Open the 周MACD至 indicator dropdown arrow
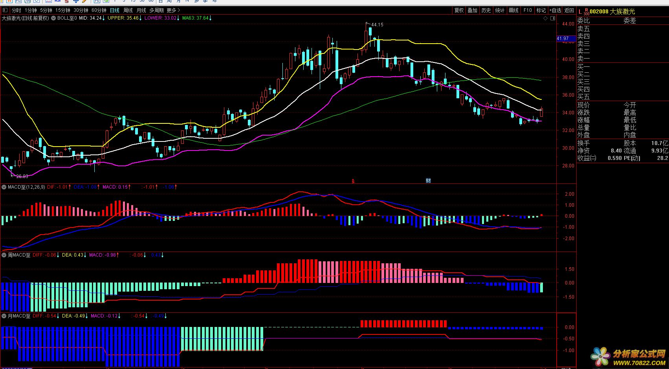 (4, 255)
